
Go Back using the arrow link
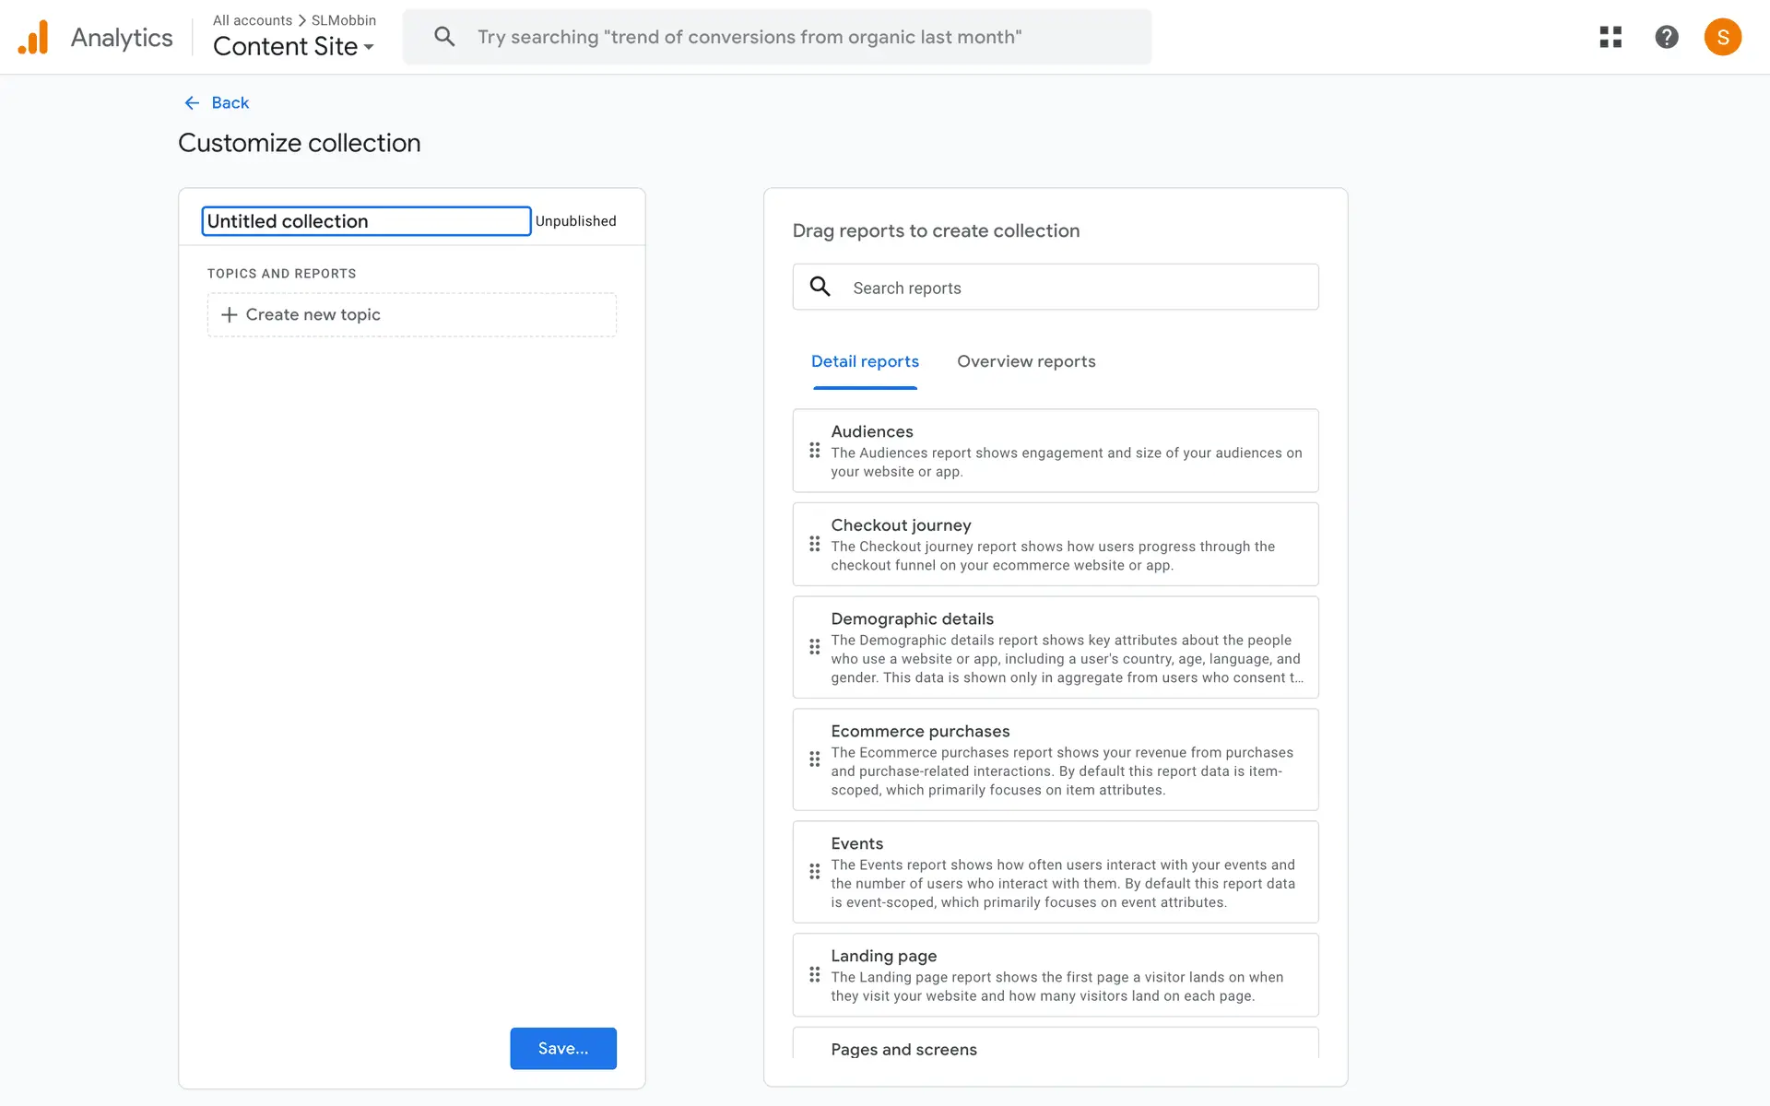click(x=217, y=102)
